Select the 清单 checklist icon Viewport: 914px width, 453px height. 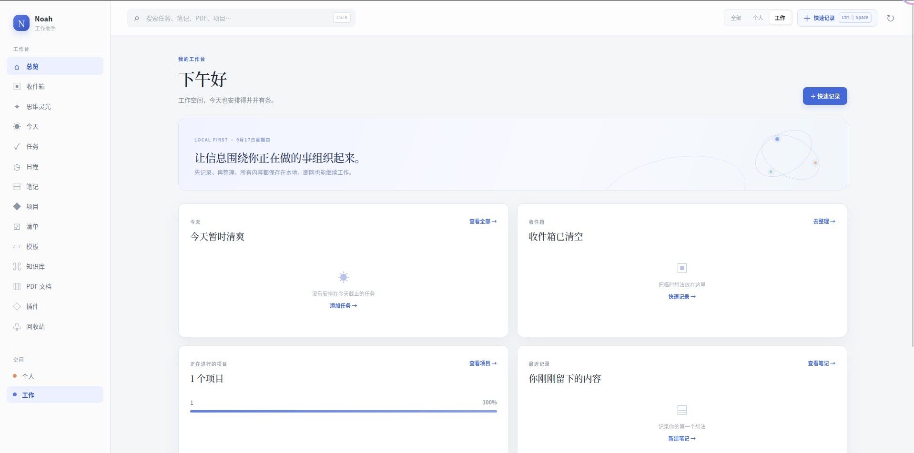(17, 227)
